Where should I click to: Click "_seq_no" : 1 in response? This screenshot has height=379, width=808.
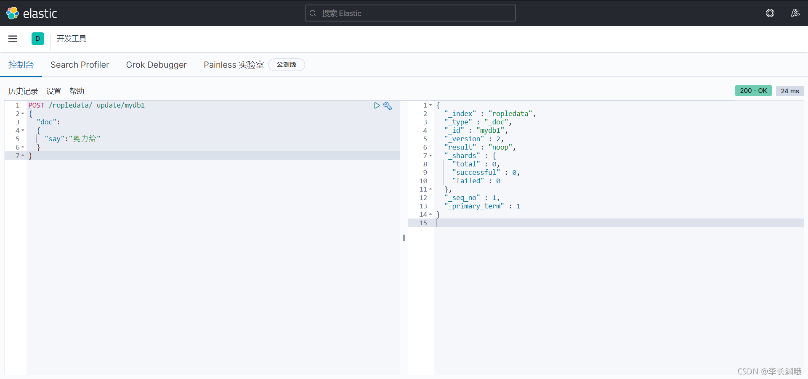pyautogui.click(x=472, y=197)
